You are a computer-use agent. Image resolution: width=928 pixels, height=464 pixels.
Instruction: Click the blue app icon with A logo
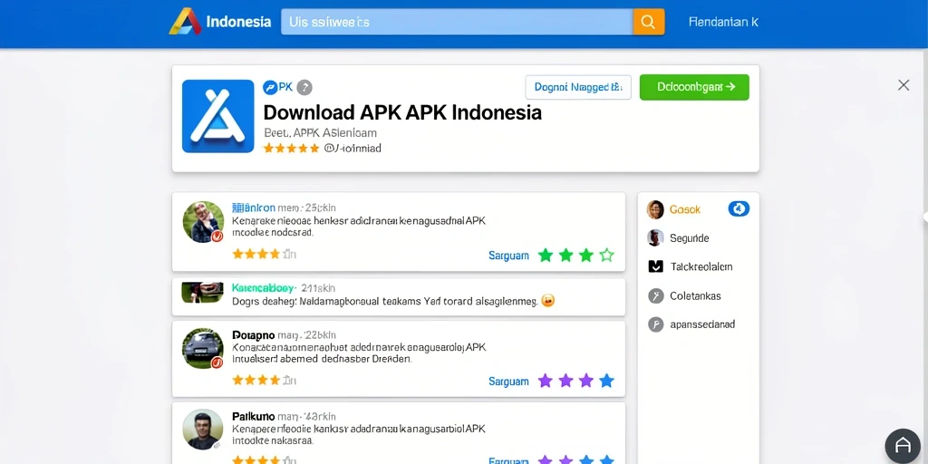(x=217, y=116)
